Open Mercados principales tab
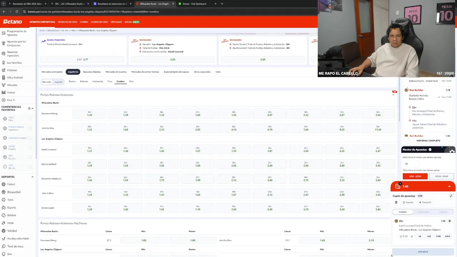This screenshot has width=457, height=257. pos(52,72)
